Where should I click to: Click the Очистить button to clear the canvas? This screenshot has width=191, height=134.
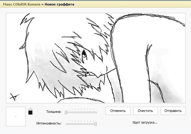145,111
